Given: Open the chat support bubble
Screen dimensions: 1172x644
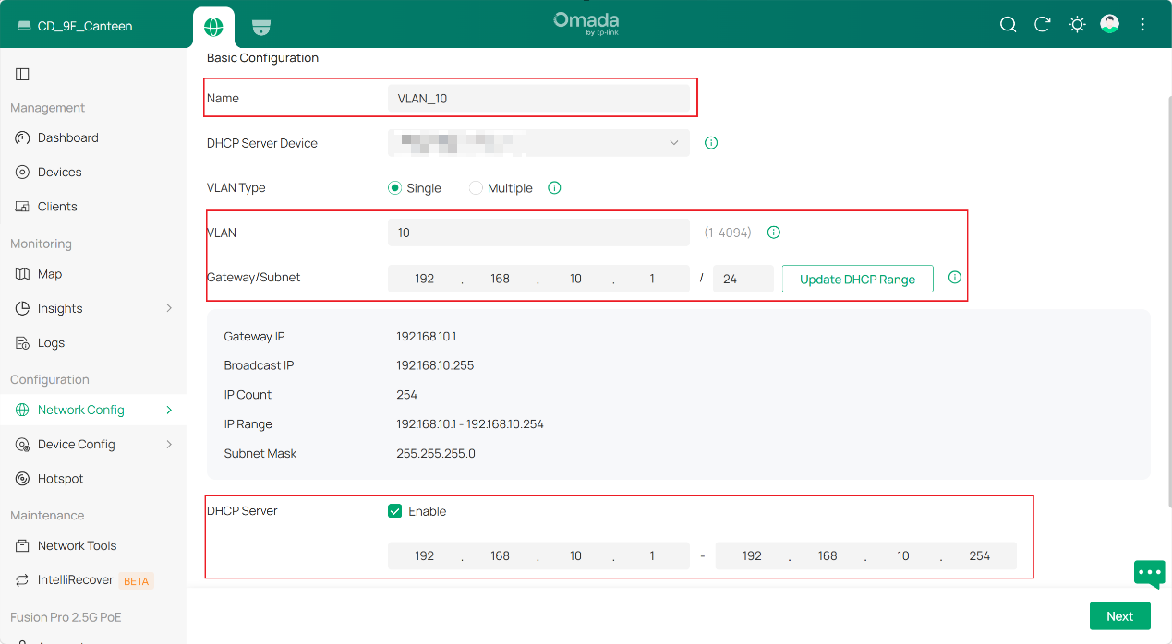Looking at the screenshot, I should click(1150, 574).
